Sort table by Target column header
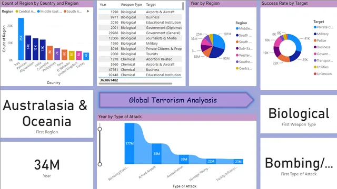Viewport: 337px width, 189px height. point(151,5)
